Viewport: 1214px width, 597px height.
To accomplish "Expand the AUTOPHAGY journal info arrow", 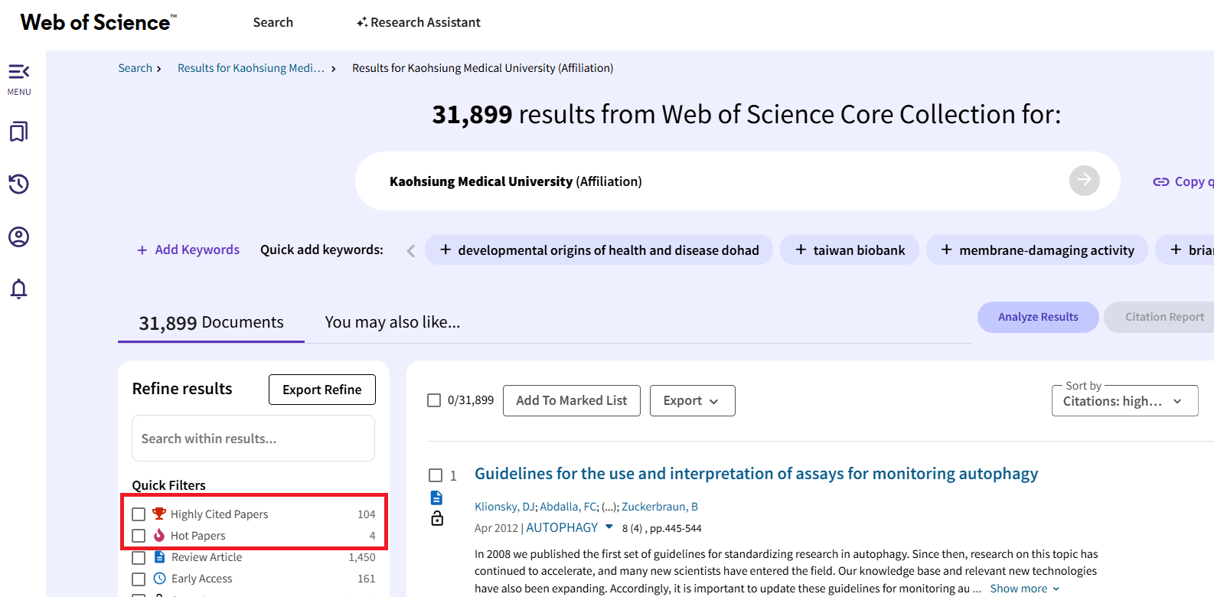I will pyautogui.click(x=609, y=527).
